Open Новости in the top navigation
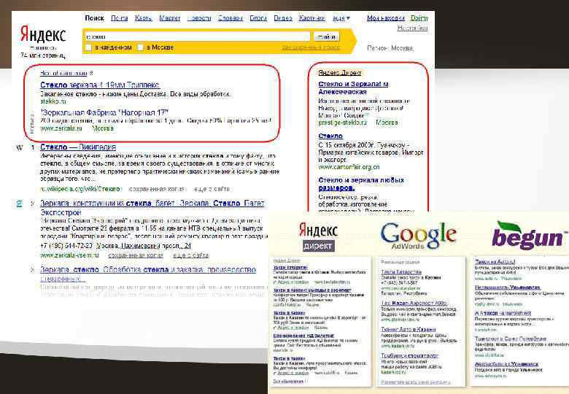 coord(199,18)
